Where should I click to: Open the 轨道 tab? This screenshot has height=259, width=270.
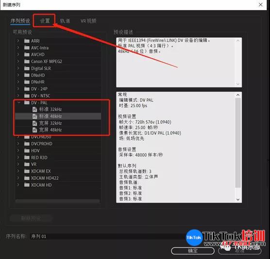point(65,21)
